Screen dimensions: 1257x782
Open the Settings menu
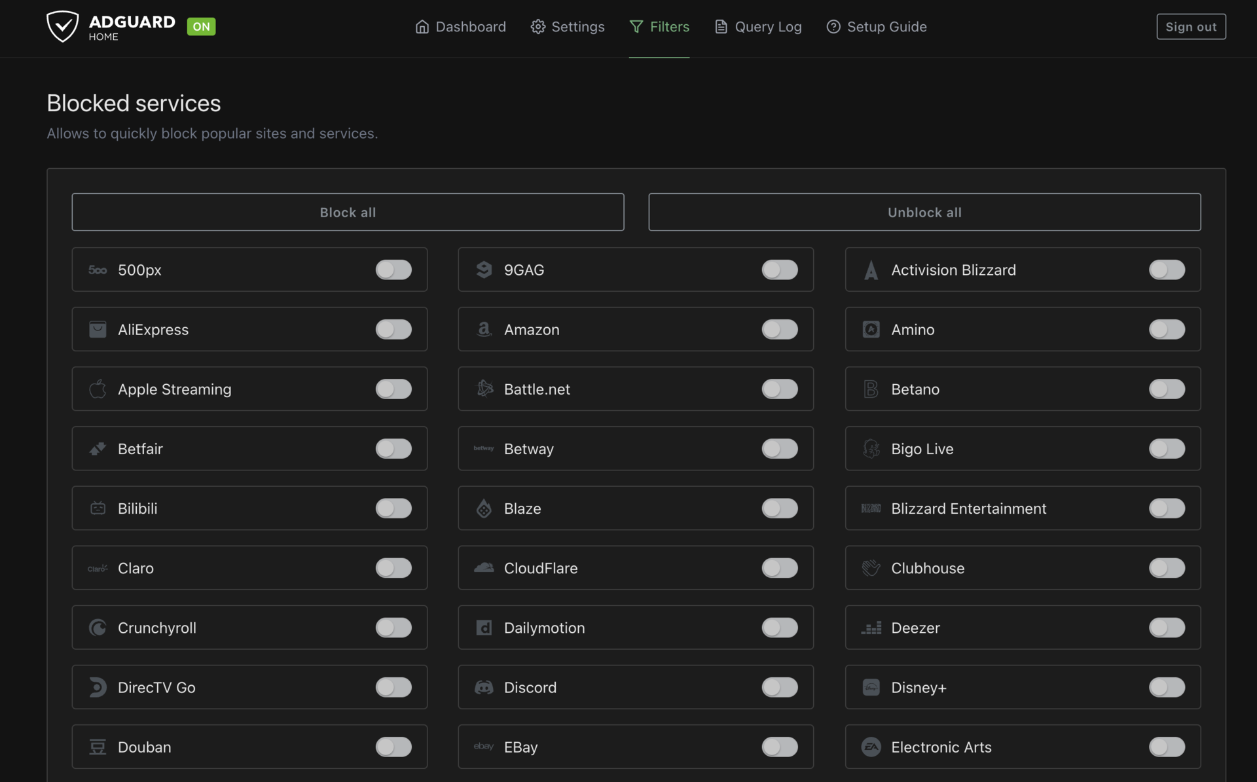tap(568, 27)
